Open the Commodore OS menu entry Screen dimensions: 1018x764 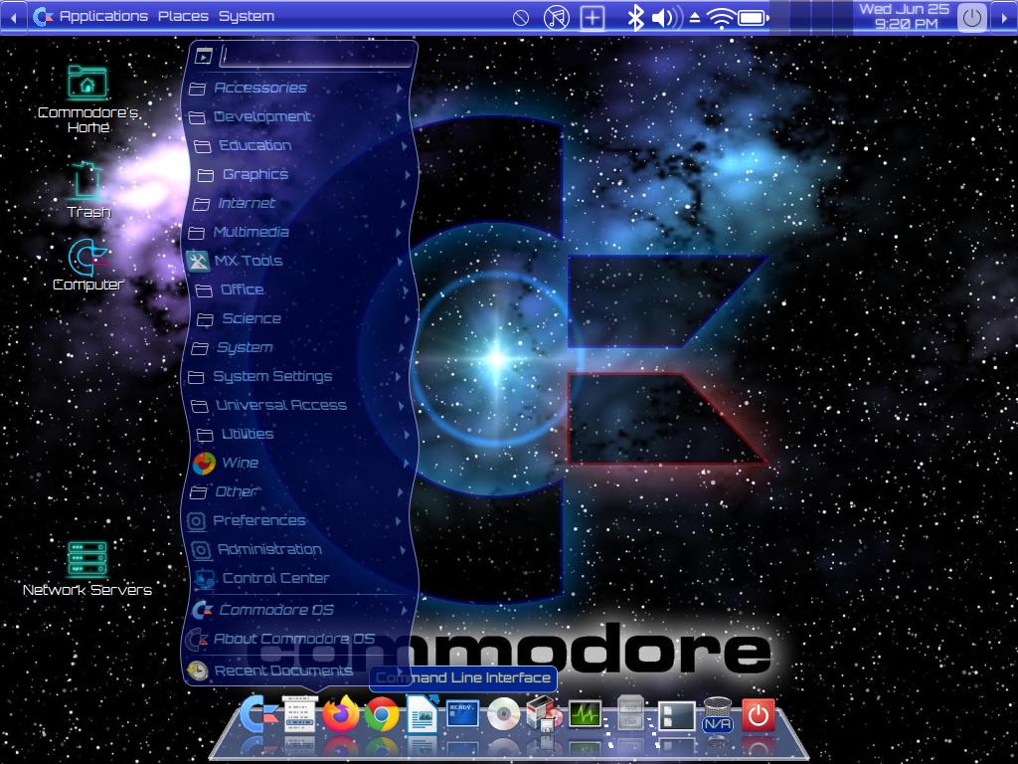(300, 610)
